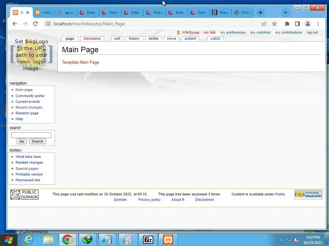Screen dimensions: 329x246
Task: Go back using the browser back arrow
Action: click(15, 24)
